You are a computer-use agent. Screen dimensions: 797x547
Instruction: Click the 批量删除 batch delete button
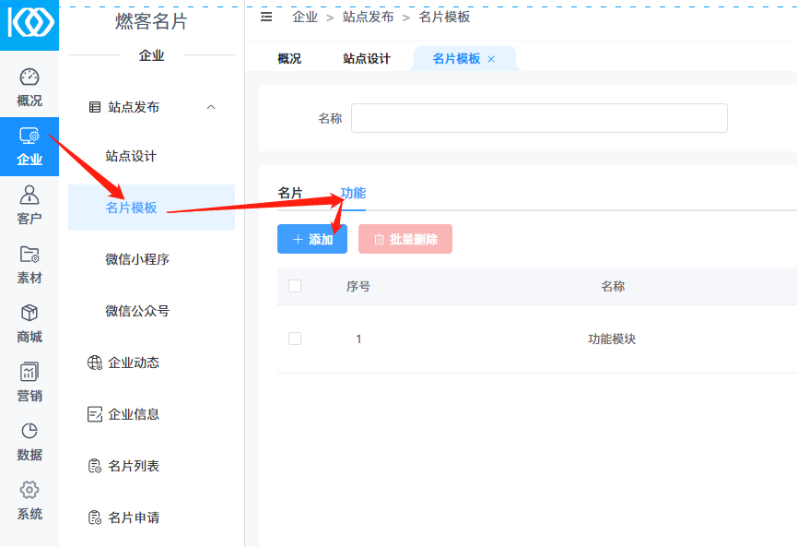tap(405, 239)
